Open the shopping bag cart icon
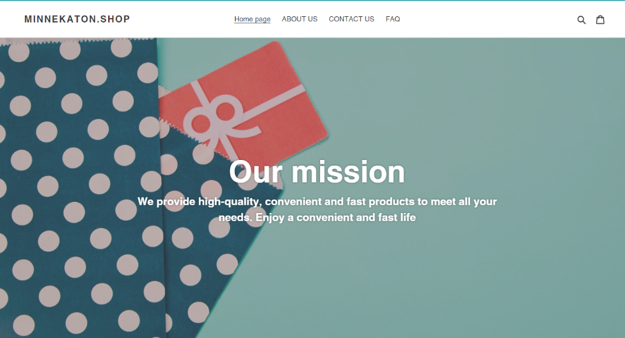625x338 pixels. [600, 19]
